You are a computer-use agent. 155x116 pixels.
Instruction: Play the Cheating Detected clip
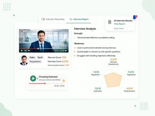pos(33,79)
